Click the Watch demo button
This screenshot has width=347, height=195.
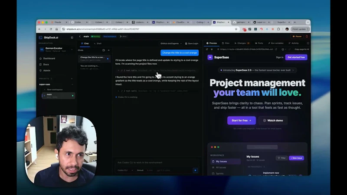click(x=273, y=120)
